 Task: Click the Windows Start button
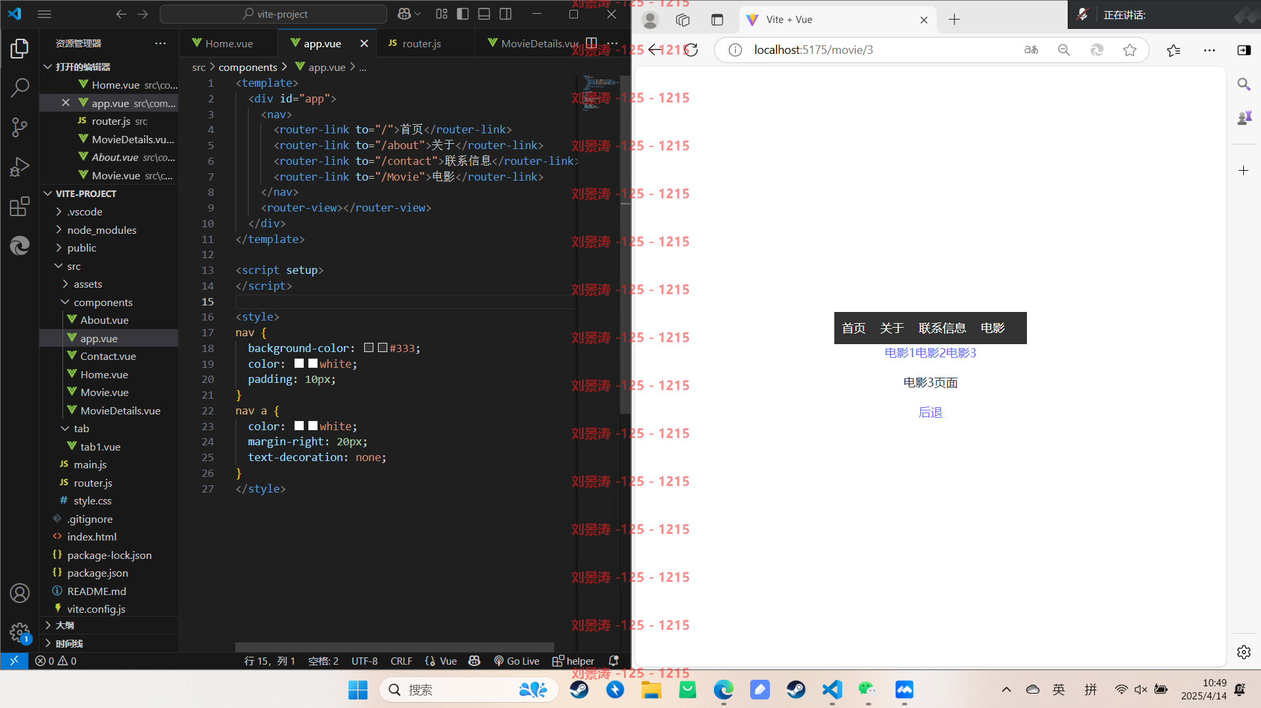point(358,690)
